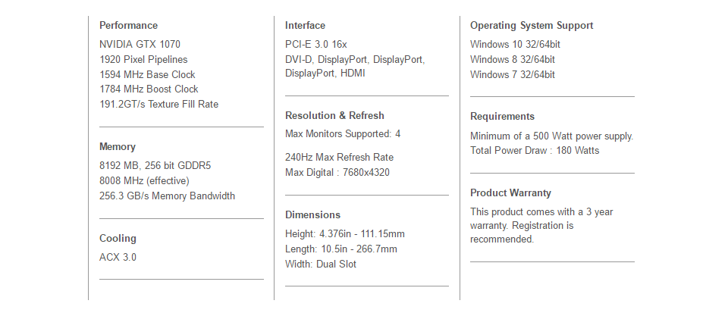
Task: Click the Windows 10 32/64bit line
Action: [515, 45]
